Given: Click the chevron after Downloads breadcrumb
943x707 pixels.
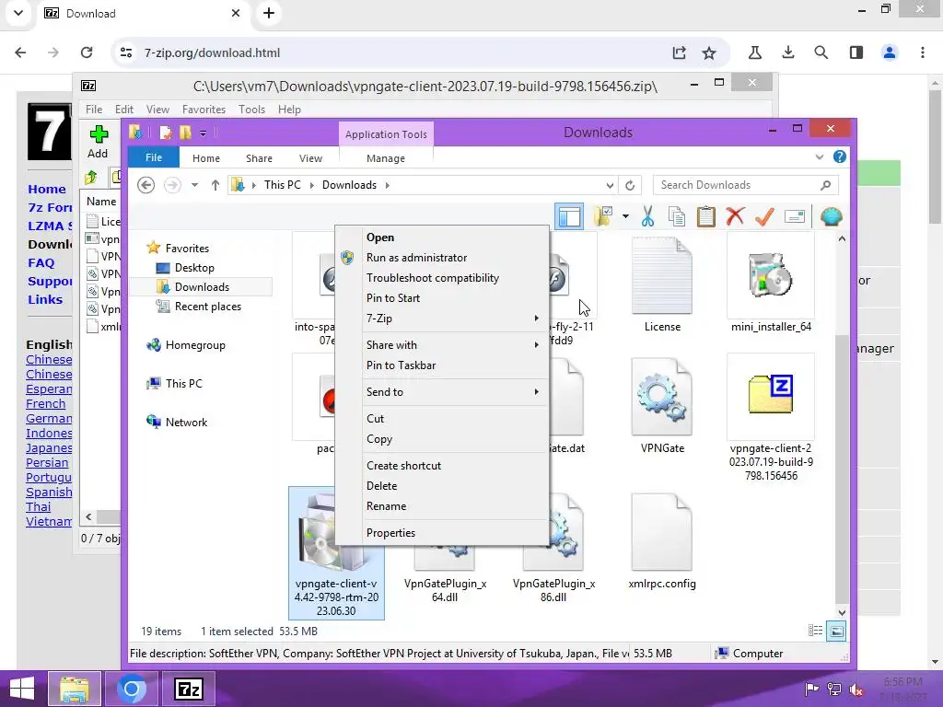Looking at the screenshot, I should pos(388,185).
